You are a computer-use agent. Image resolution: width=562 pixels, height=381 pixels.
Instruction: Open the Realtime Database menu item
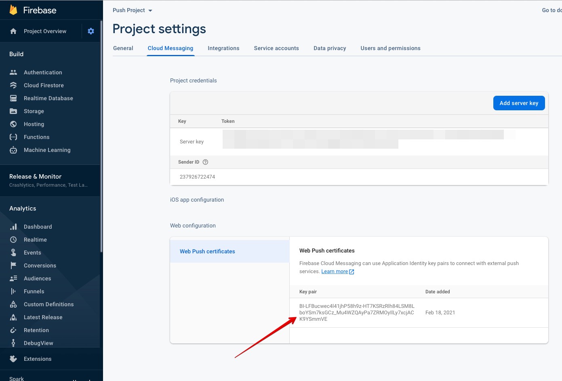(x=48, y=98)
